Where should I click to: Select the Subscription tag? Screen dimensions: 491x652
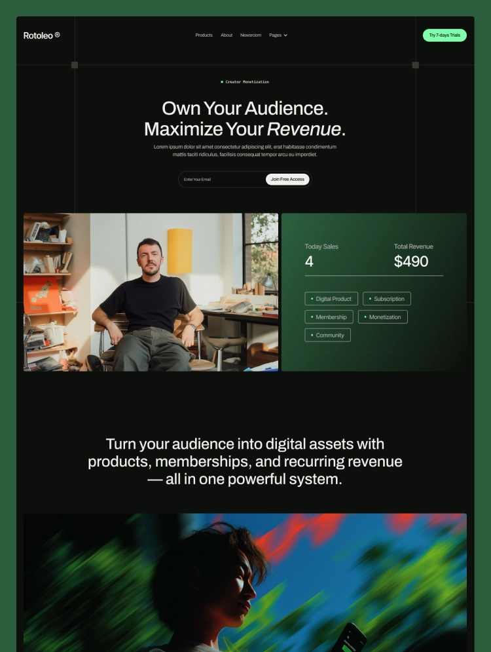click(387, 299)
